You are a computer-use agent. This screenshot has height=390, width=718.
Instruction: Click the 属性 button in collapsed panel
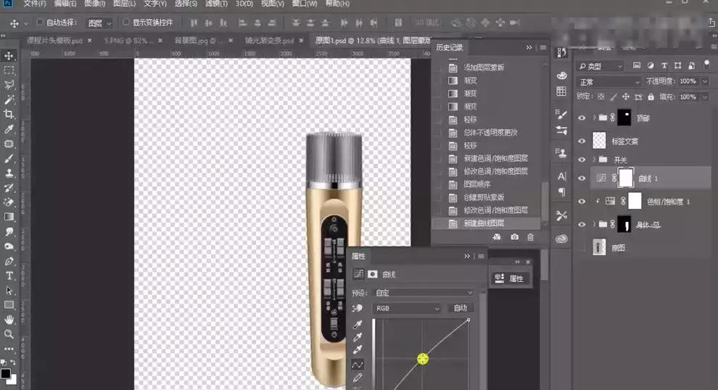(511, 278)
